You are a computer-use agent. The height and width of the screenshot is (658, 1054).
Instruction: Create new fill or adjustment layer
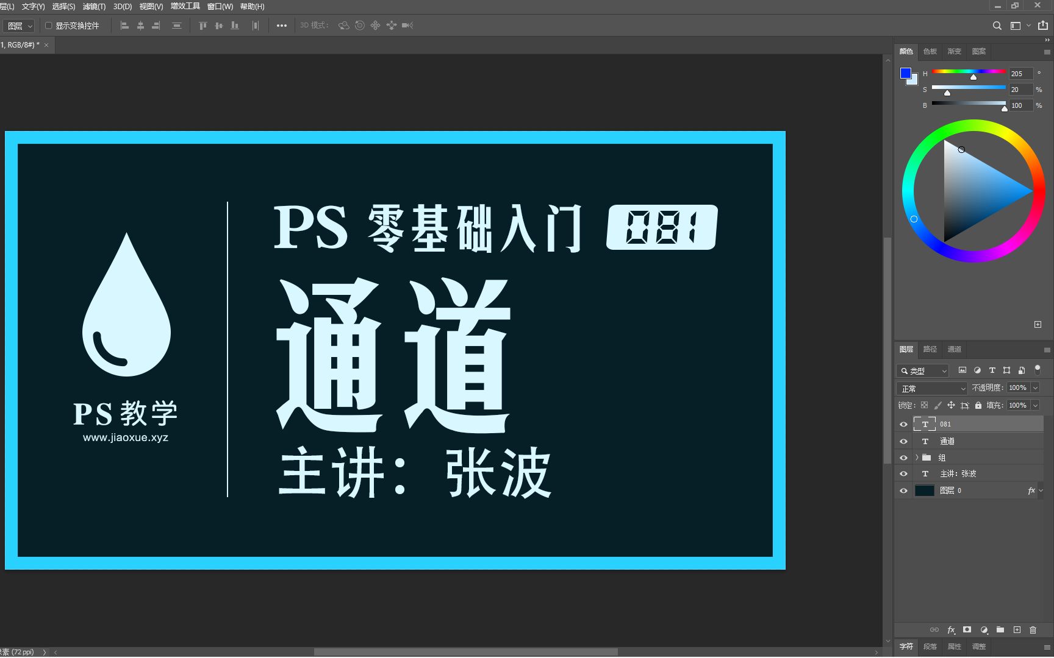(x=984, y=630)
